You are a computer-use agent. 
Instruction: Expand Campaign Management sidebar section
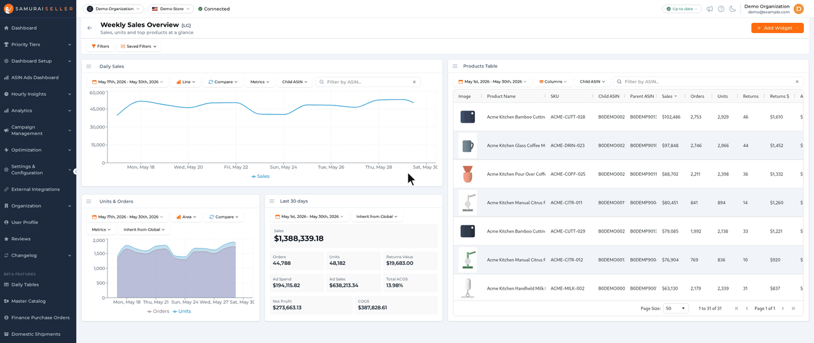point(38,130)
